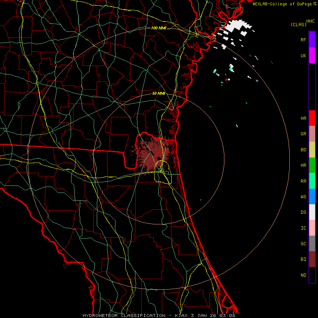The image size is (318, 318).
Task: Click the GR legend label
Action: [303, 134]
